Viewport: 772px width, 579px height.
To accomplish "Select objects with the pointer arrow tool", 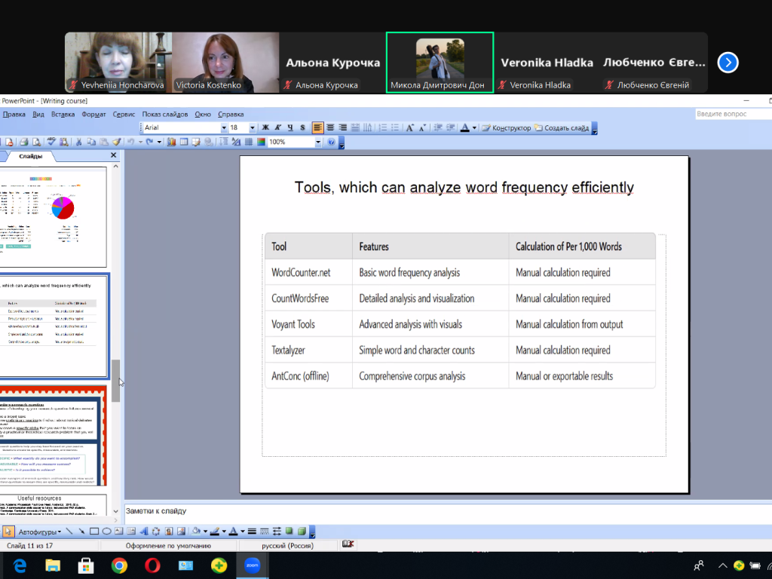I will point(8,532).
